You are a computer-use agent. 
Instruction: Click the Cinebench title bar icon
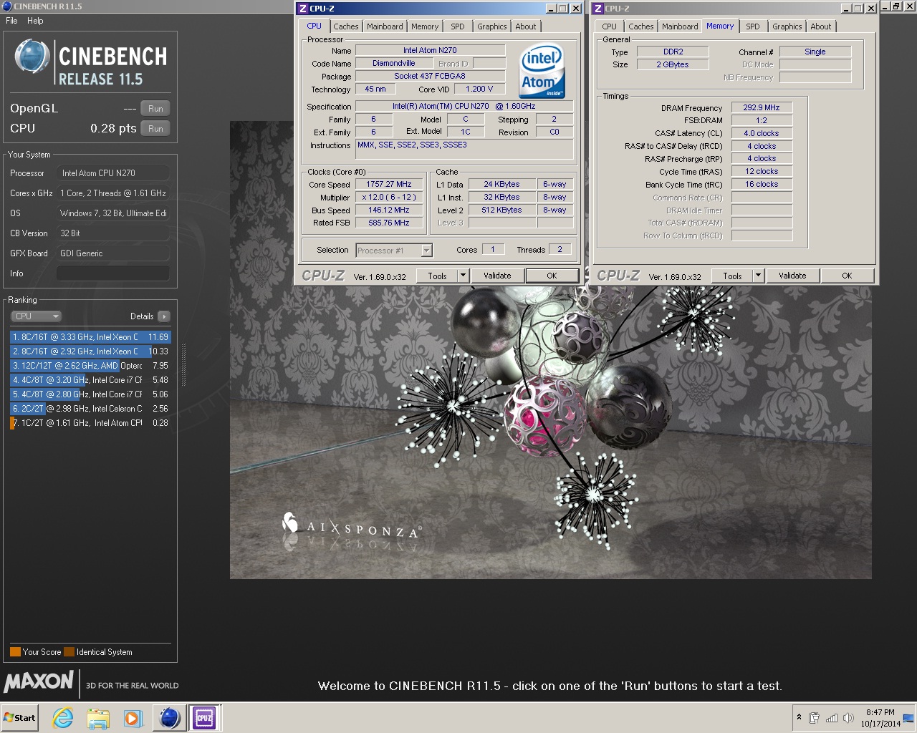tap(6, 6)
